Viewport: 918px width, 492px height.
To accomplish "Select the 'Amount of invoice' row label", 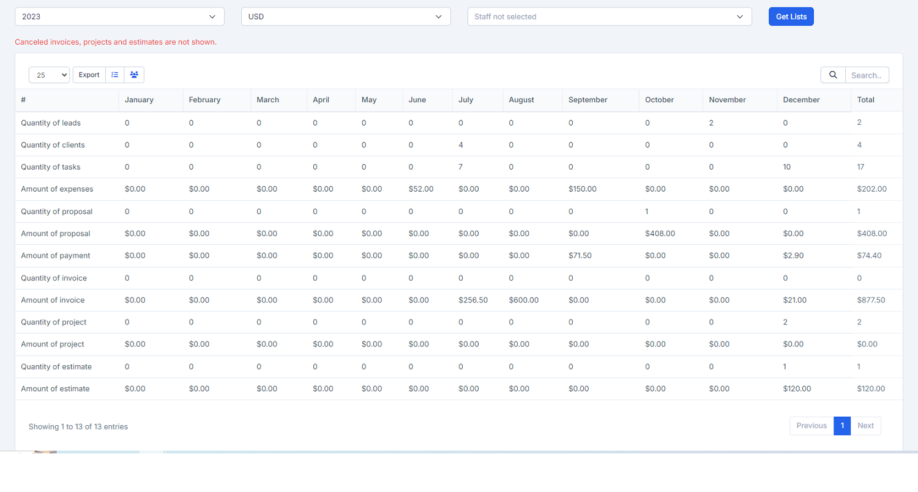I will 53,300.
